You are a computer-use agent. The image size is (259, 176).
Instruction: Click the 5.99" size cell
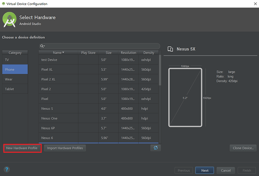point(108,79)
